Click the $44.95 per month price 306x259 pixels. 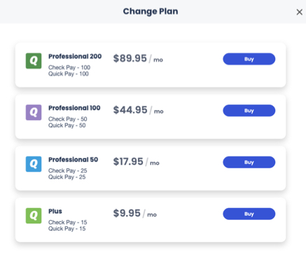point(139,110)
